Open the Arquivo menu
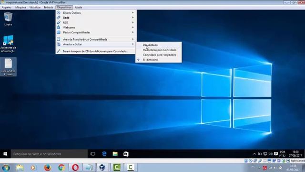 [x=6, y=7]
